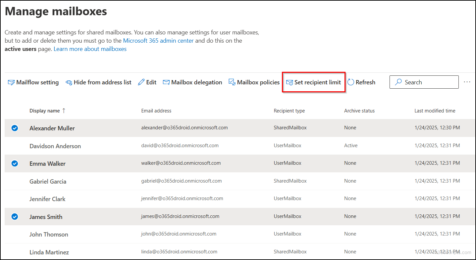This screenshot has height=260, width=476.
Task: Uncheck the Emma Walker selection circle
Action: 15,163
